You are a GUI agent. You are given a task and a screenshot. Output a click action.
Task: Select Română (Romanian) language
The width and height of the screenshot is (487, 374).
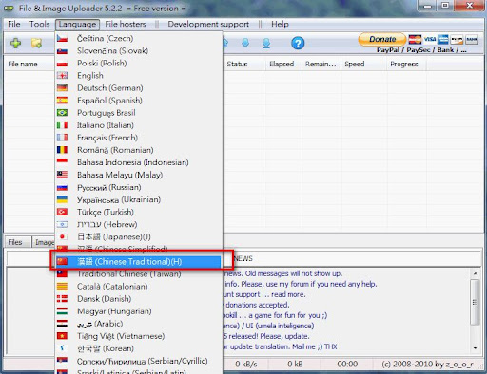click(x=139, y=150)
